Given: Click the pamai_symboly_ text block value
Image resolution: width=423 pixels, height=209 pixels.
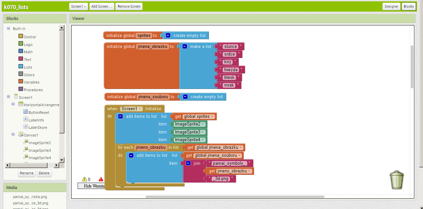Looking at the screenshot, I should 230,163.
